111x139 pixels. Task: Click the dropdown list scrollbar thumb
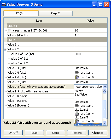tap(104, 109)
